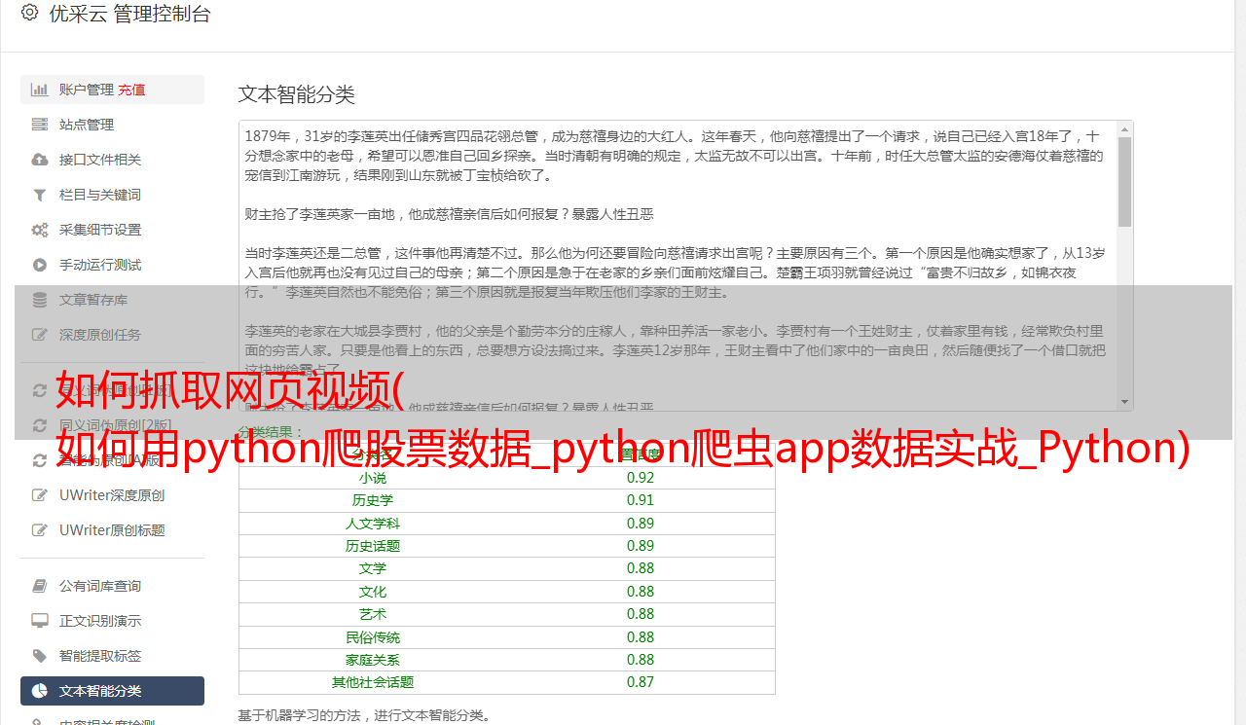Go to UWriter深度原创 menu item
Image resolution: width=1246 pixels, height=725 pixels.
(111, 495)
